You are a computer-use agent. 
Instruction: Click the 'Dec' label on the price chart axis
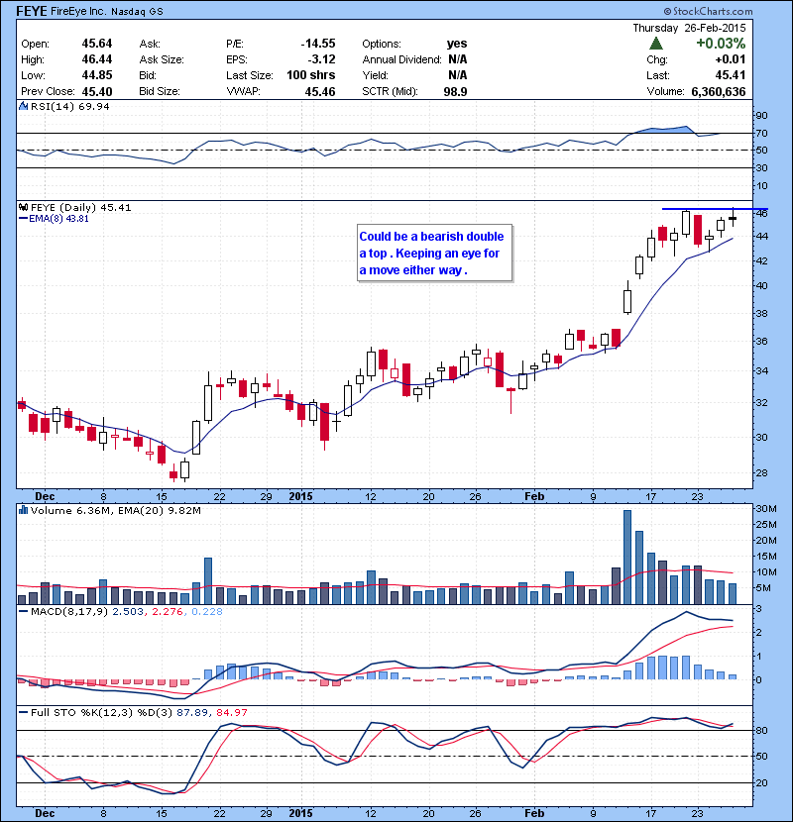tap(45, 496)
